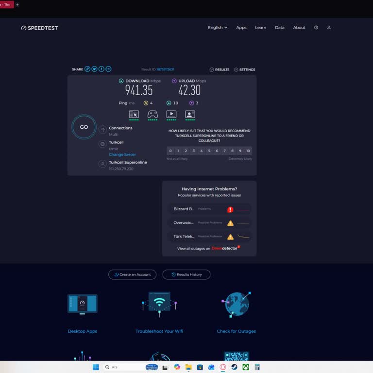This screenshot has width=373, height=373.
Task: Click the Change Server link
Action: click(122, 154)
